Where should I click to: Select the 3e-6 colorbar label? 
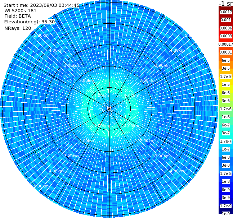point(226,101)
